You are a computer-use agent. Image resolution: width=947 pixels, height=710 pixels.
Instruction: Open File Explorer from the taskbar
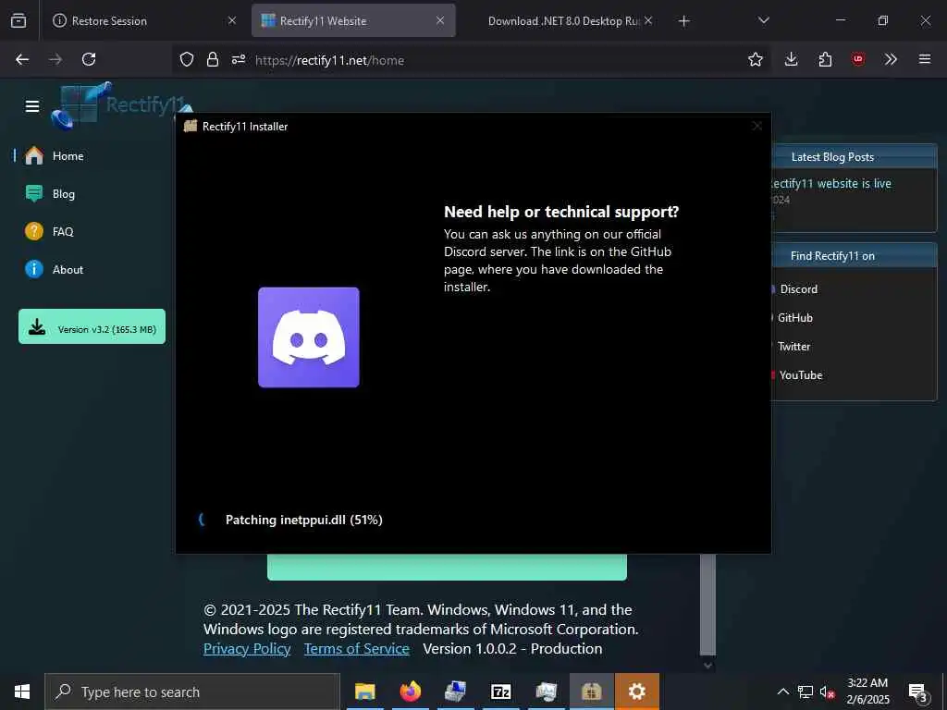click(364, 692)
